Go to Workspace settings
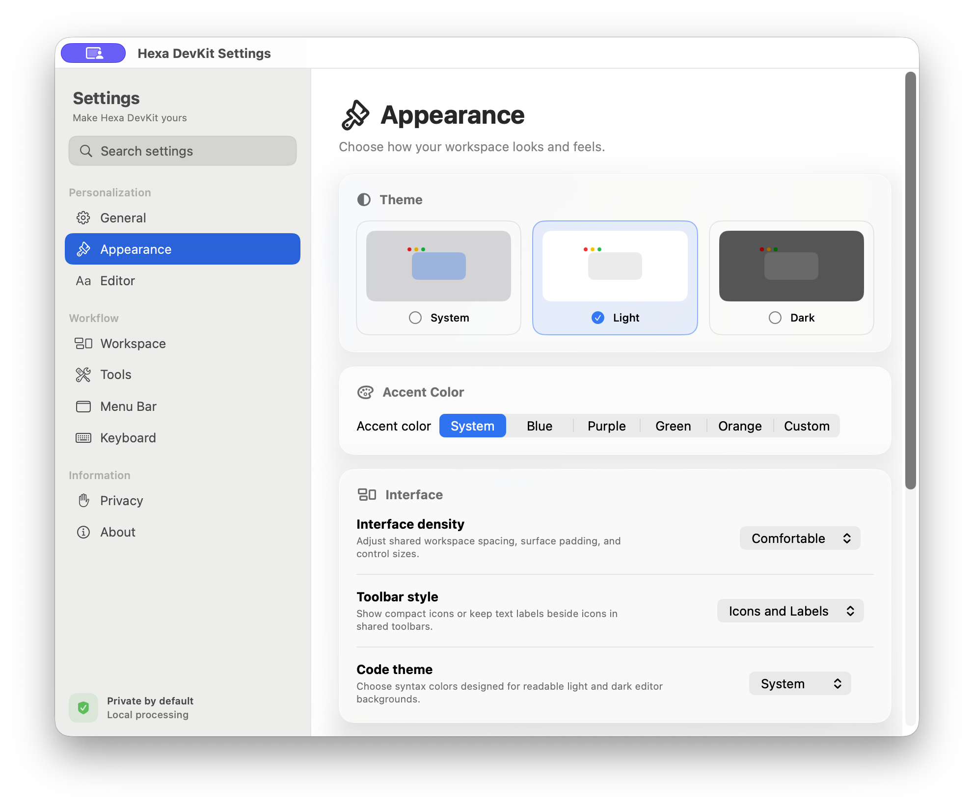The image size is (974, 809). pos(183,344)
